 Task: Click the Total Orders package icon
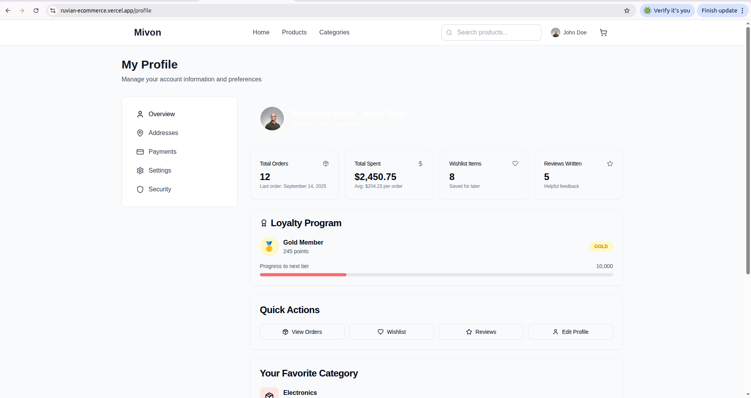[326, 164]
